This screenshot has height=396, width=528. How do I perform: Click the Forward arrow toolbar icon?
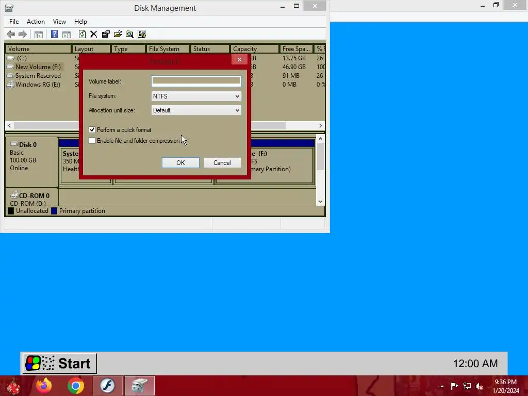[x=23, y=34]
